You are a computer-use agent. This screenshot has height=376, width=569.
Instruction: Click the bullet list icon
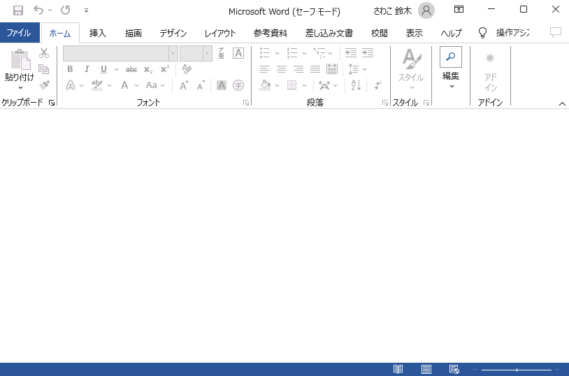pos(265,53)
